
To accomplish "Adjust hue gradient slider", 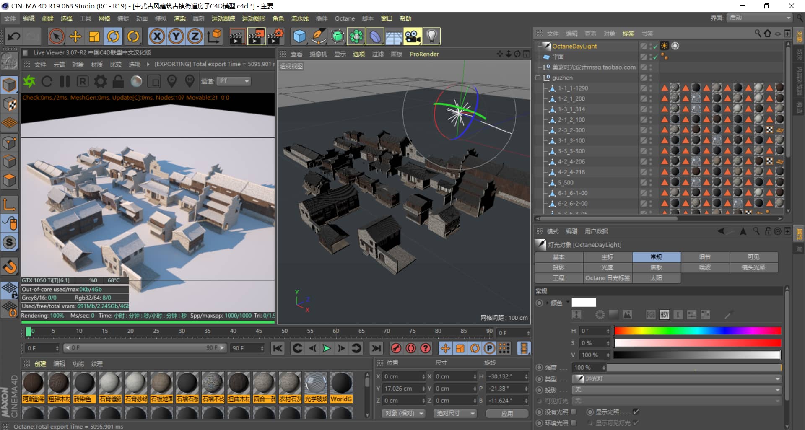I will pyautogui.click(x=697, y=331).
